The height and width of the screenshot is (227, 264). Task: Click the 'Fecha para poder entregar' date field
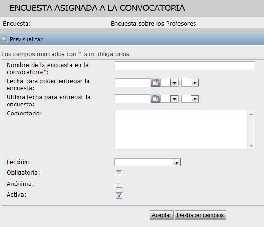click(x=132, y=82)
